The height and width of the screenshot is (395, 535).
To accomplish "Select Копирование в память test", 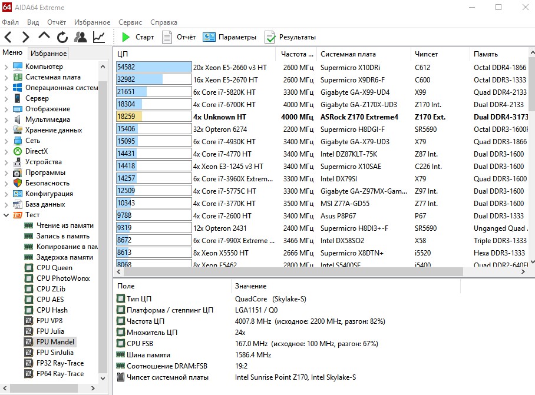I will (67, 247).
